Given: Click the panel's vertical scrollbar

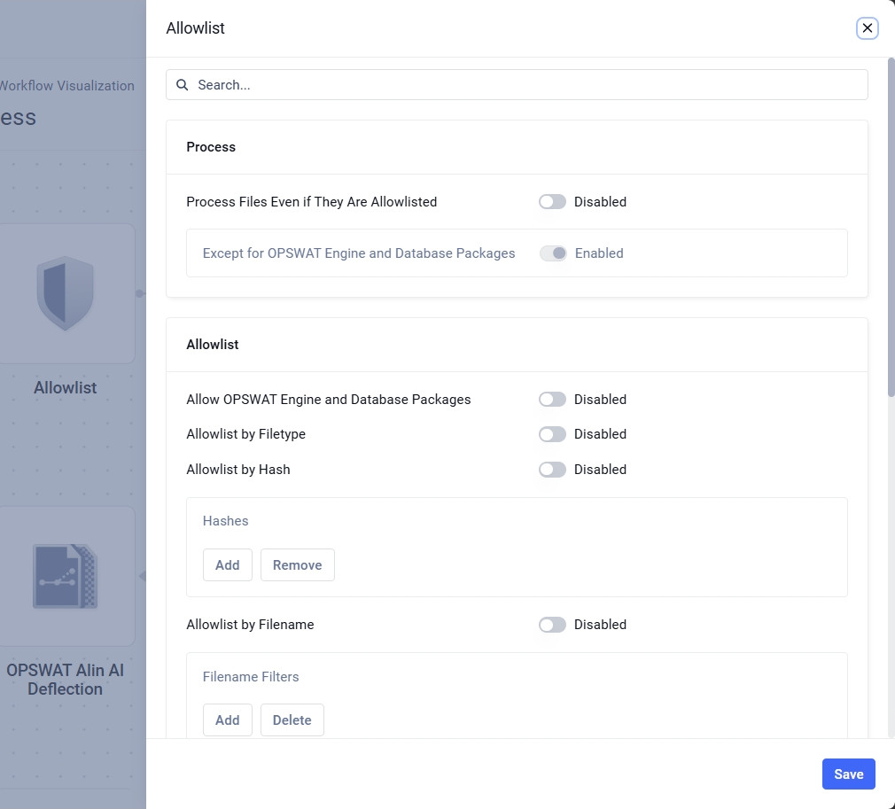Looking at the screenshot, I should (x=891, y=227).
